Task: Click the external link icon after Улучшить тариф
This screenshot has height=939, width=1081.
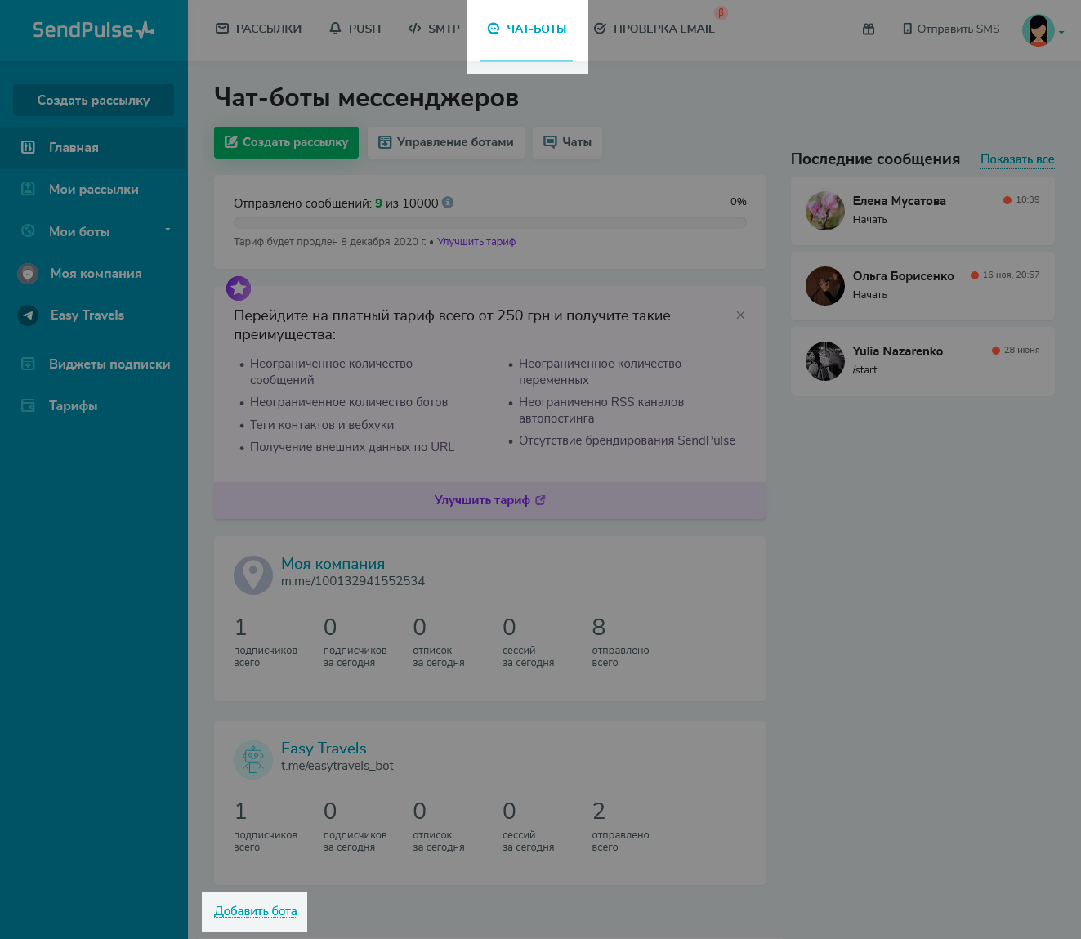Action: pyautogui.click(x=540, y=500)
